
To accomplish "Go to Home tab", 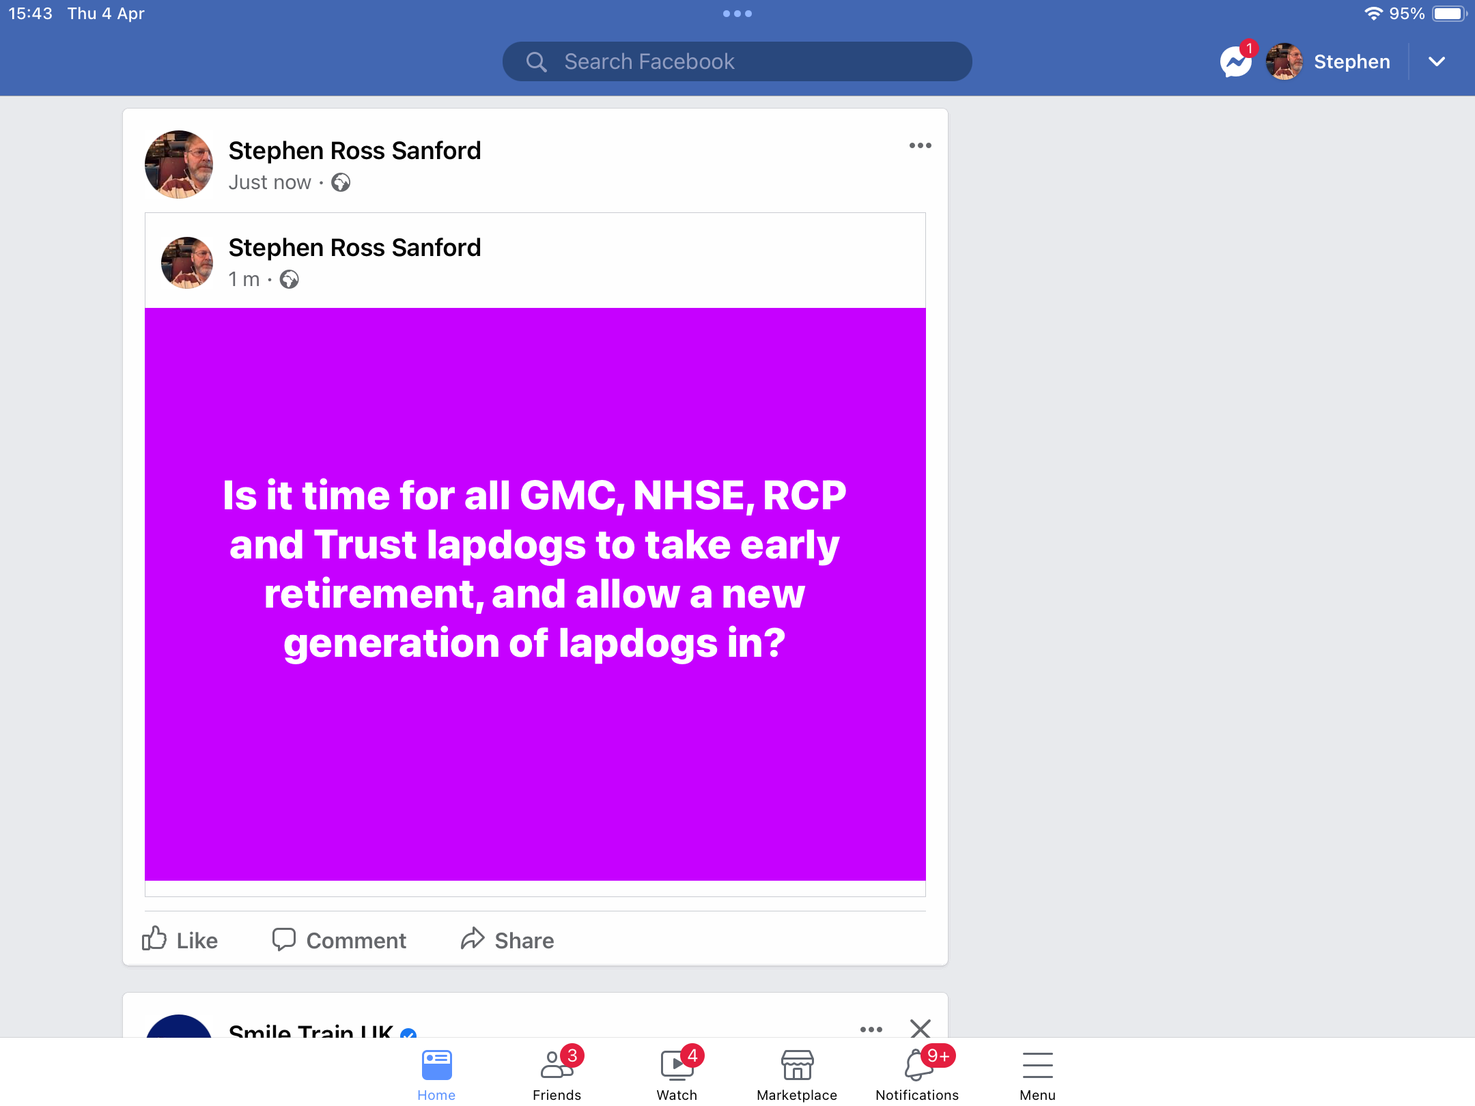I will tap(437, 1073).
